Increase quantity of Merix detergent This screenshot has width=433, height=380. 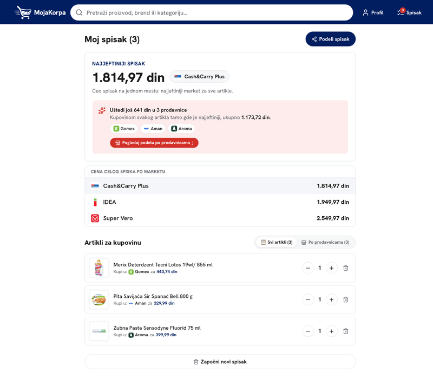331,268
